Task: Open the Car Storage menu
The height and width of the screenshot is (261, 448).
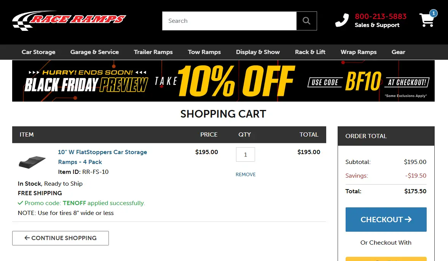Action: pos(38,52)
